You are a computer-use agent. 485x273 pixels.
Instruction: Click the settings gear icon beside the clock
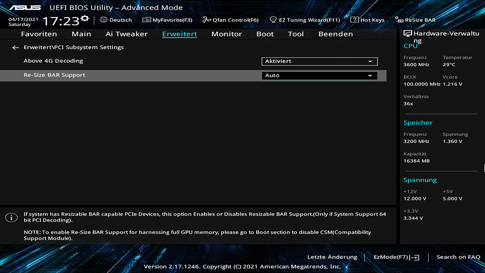click(x=85, y=18)
